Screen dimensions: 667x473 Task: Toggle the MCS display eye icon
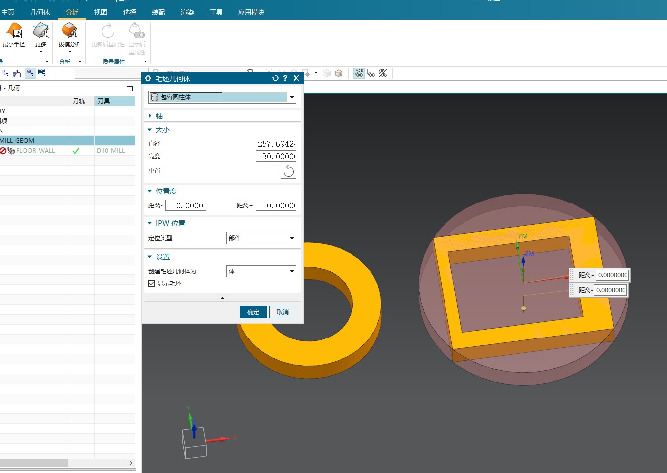click(x=359, y=73)
